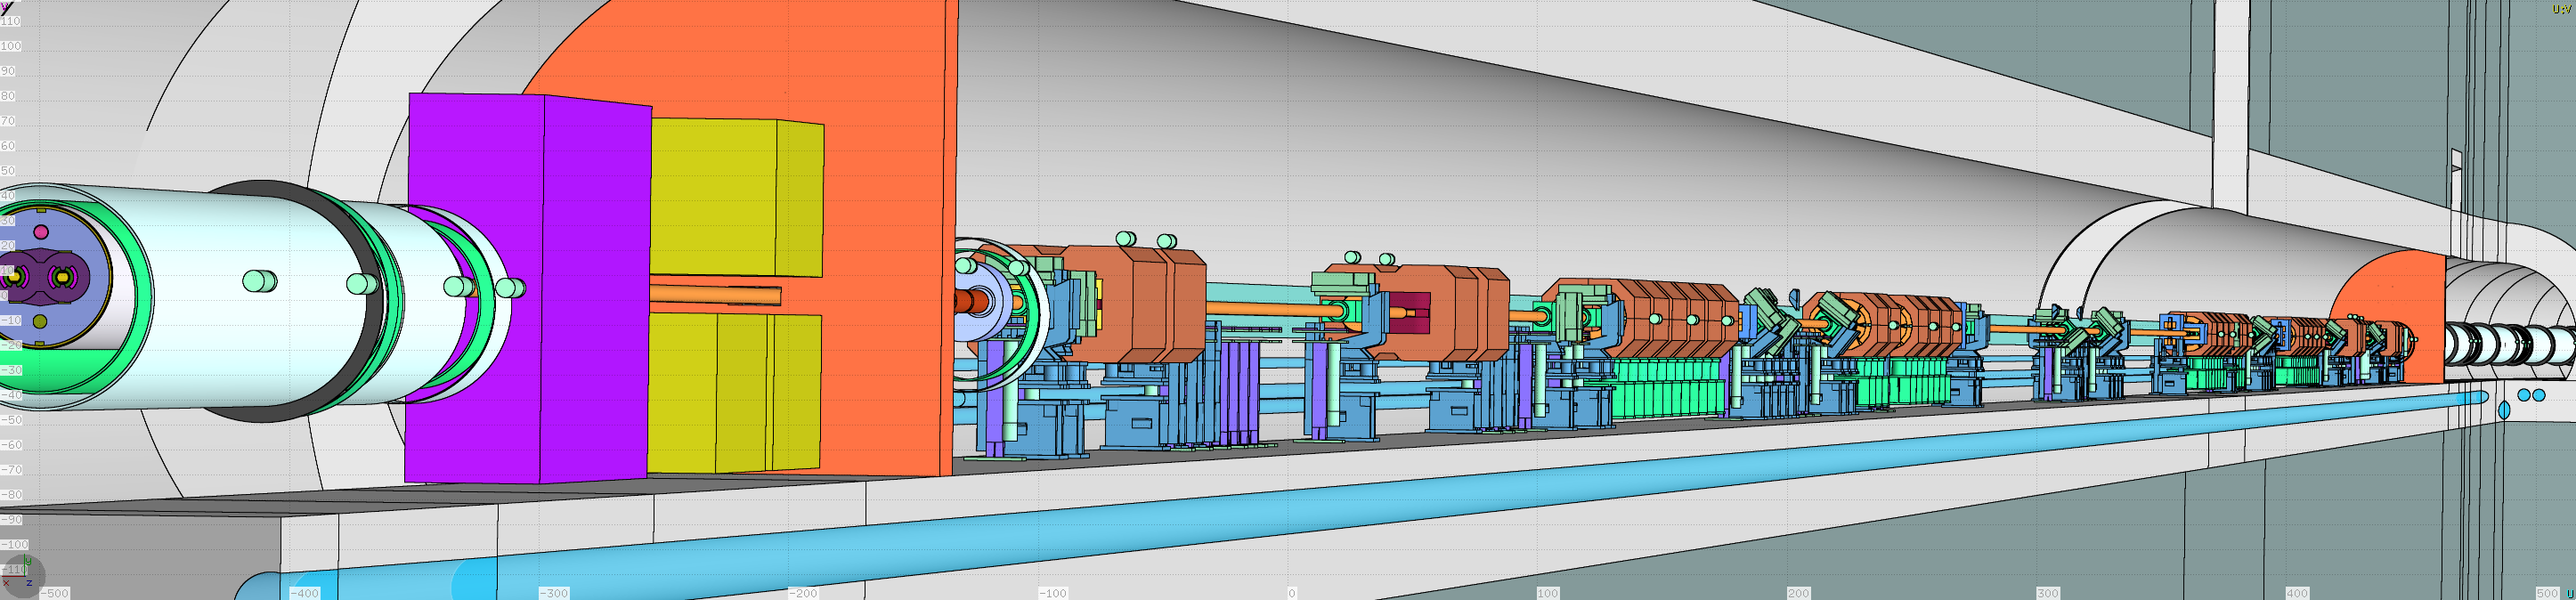This screenshot has width=2576, height=600.
Task: Click the 400 tick on horizontal axis
Action: [2297, 593]
